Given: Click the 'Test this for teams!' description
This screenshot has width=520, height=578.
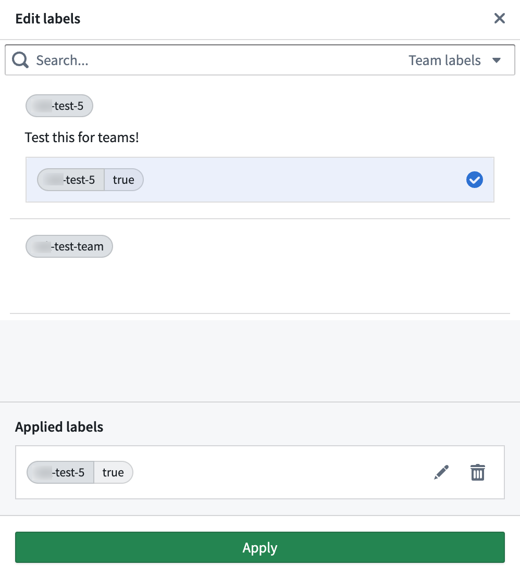Looking at the screenshot, I should (82, 137).
